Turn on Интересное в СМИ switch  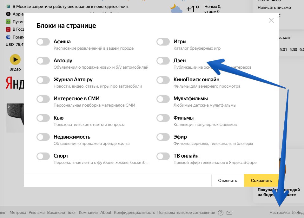point(43,99)
